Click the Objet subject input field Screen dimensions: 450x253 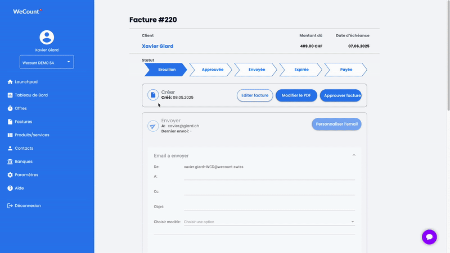[269, 207]
